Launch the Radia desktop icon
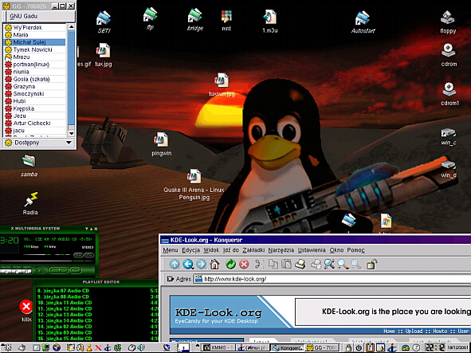The image size is (471, 353). click(x=30, y=203)
